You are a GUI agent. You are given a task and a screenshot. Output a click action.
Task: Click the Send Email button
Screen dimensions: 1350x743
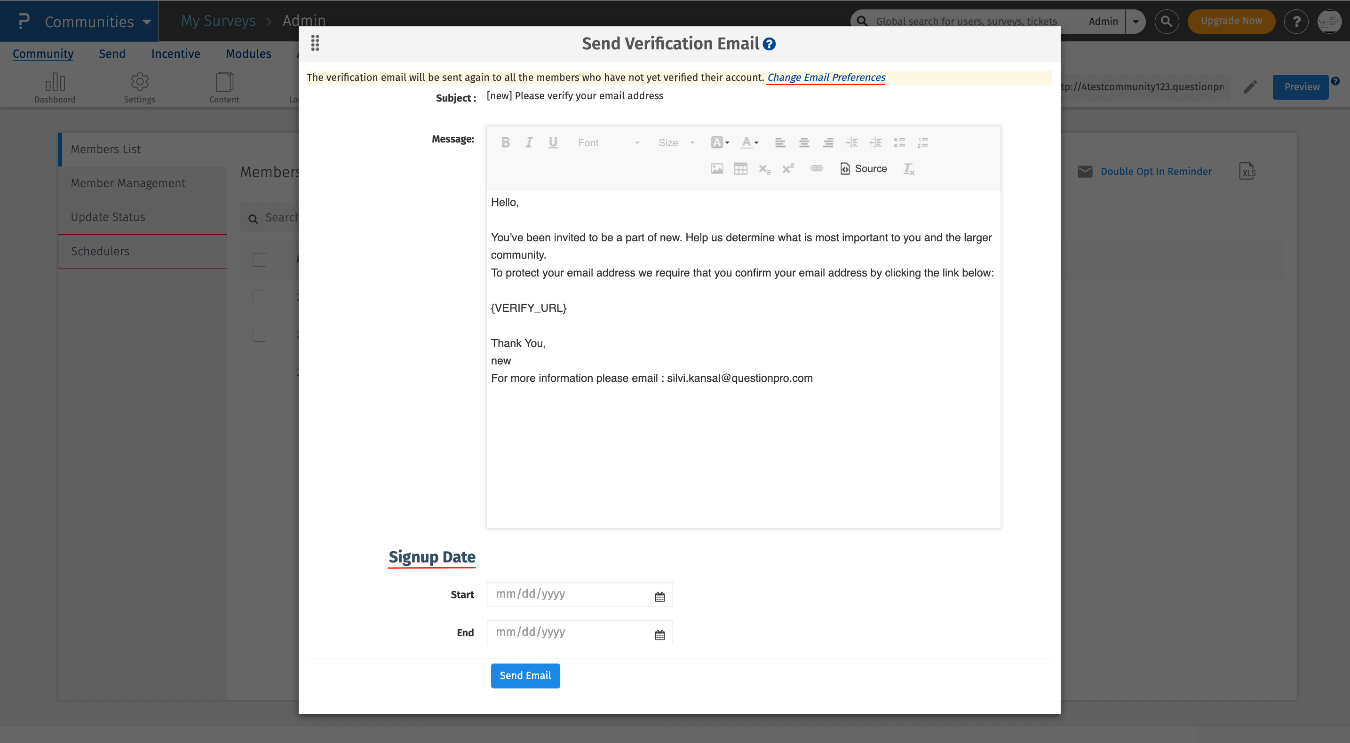click(x=525, y=676)
